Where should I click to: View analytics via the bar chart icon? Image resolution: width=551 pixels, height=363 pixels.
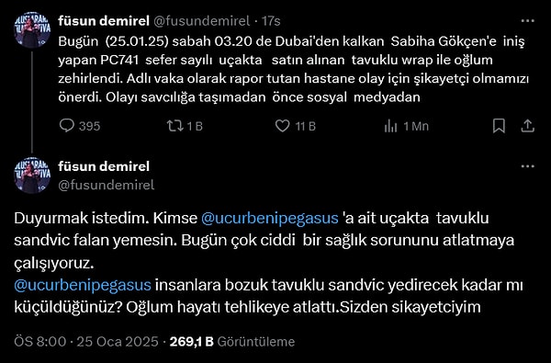click(390, 126)
